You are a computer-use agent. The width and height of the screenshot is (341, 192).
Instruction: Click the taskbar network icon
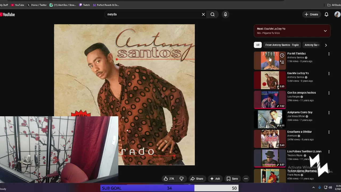(x=326, y=187)
